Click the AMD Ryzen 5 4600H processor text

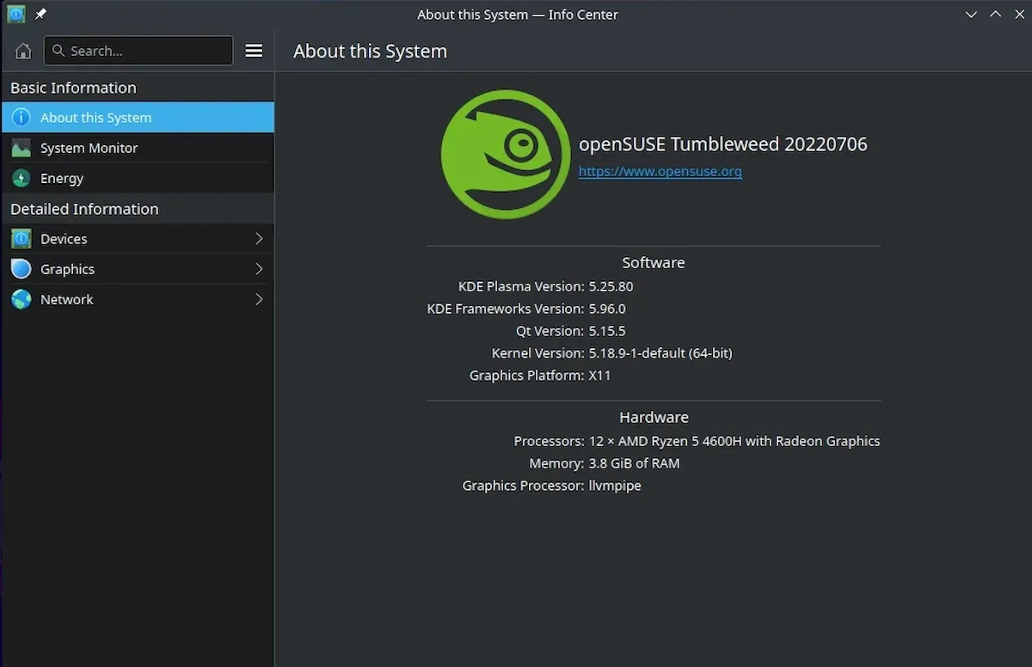tap(734, 441)
